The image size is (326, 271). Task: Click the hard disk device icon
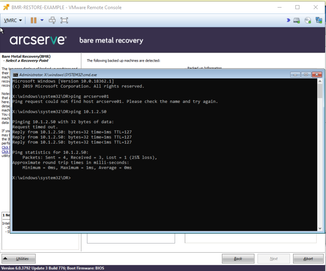297,20
